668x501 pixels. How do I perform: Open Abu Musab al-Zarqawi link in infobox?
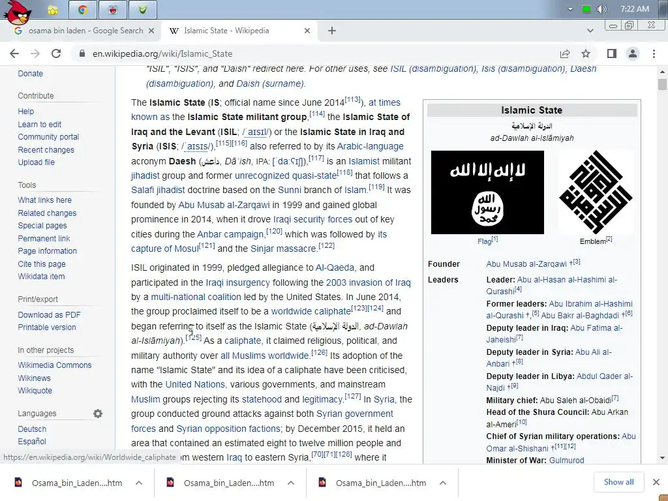pos(526,264)
